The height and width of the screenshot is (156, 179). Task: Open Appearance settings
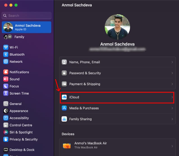[26, 111]
